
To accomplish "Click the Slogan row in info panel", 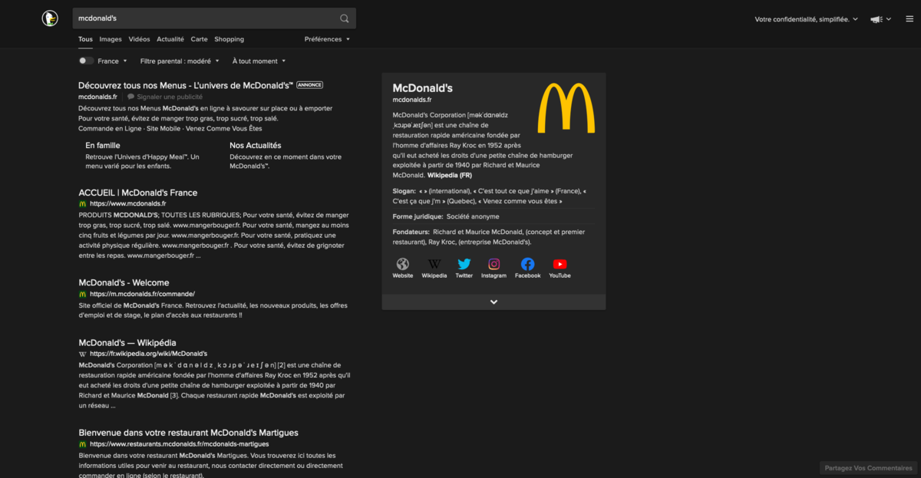I will [x=492, y=196].
